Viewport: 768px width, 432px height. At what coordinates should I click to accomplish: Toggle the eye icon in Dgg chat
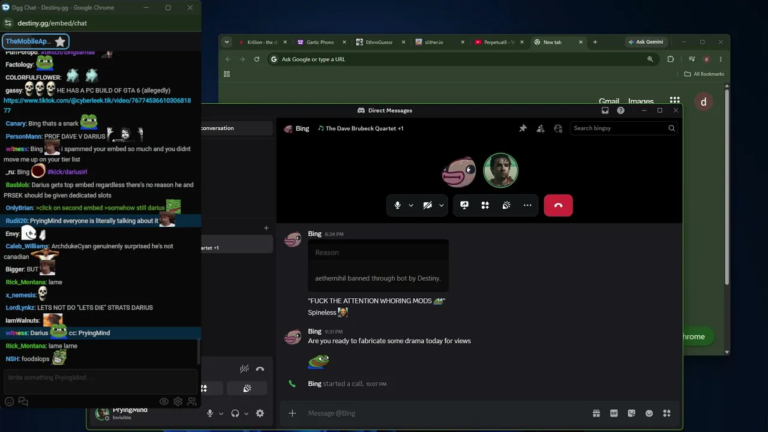pos(164,401)
